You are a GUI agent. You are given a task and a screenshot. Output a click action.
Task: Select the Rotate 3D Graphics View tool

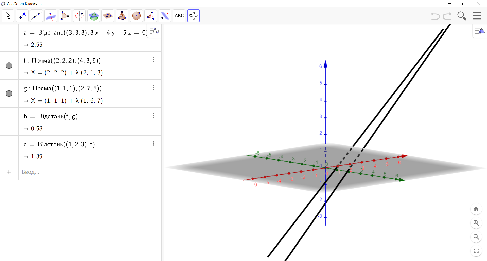coord(193,15)
